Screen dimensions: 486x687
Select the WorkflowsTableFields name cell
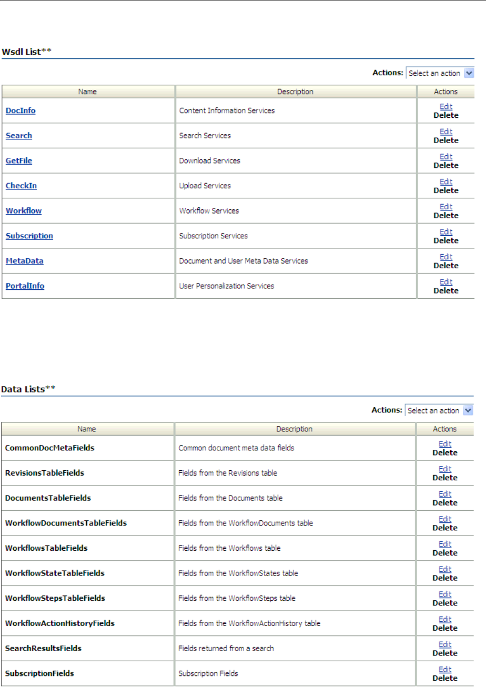point(87,548)
